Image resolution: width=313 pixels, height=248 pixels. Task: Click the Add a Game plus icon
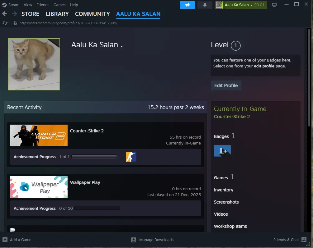pos(5,240)
